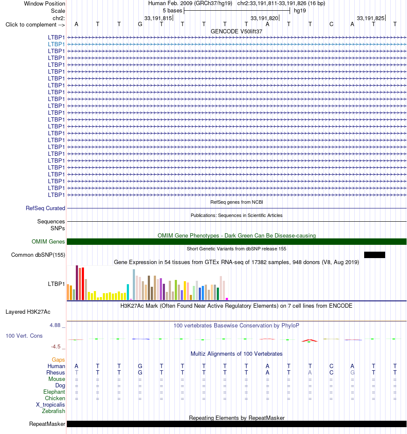Viewport: 407px width, 434px height.
Task: Click 'Click to complement -->' label
Action: pos(35,25)
